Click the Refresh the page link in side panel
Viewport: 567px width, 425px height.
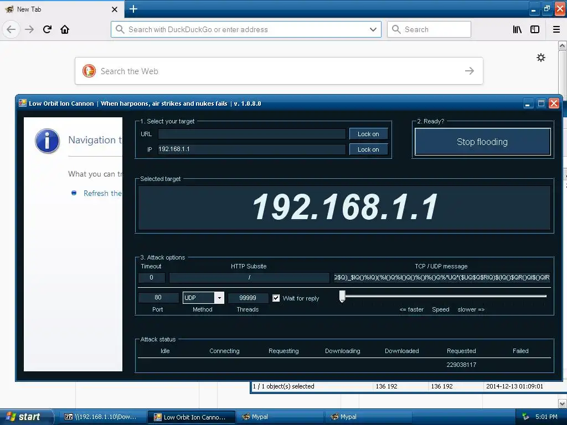tap(102, 193)
